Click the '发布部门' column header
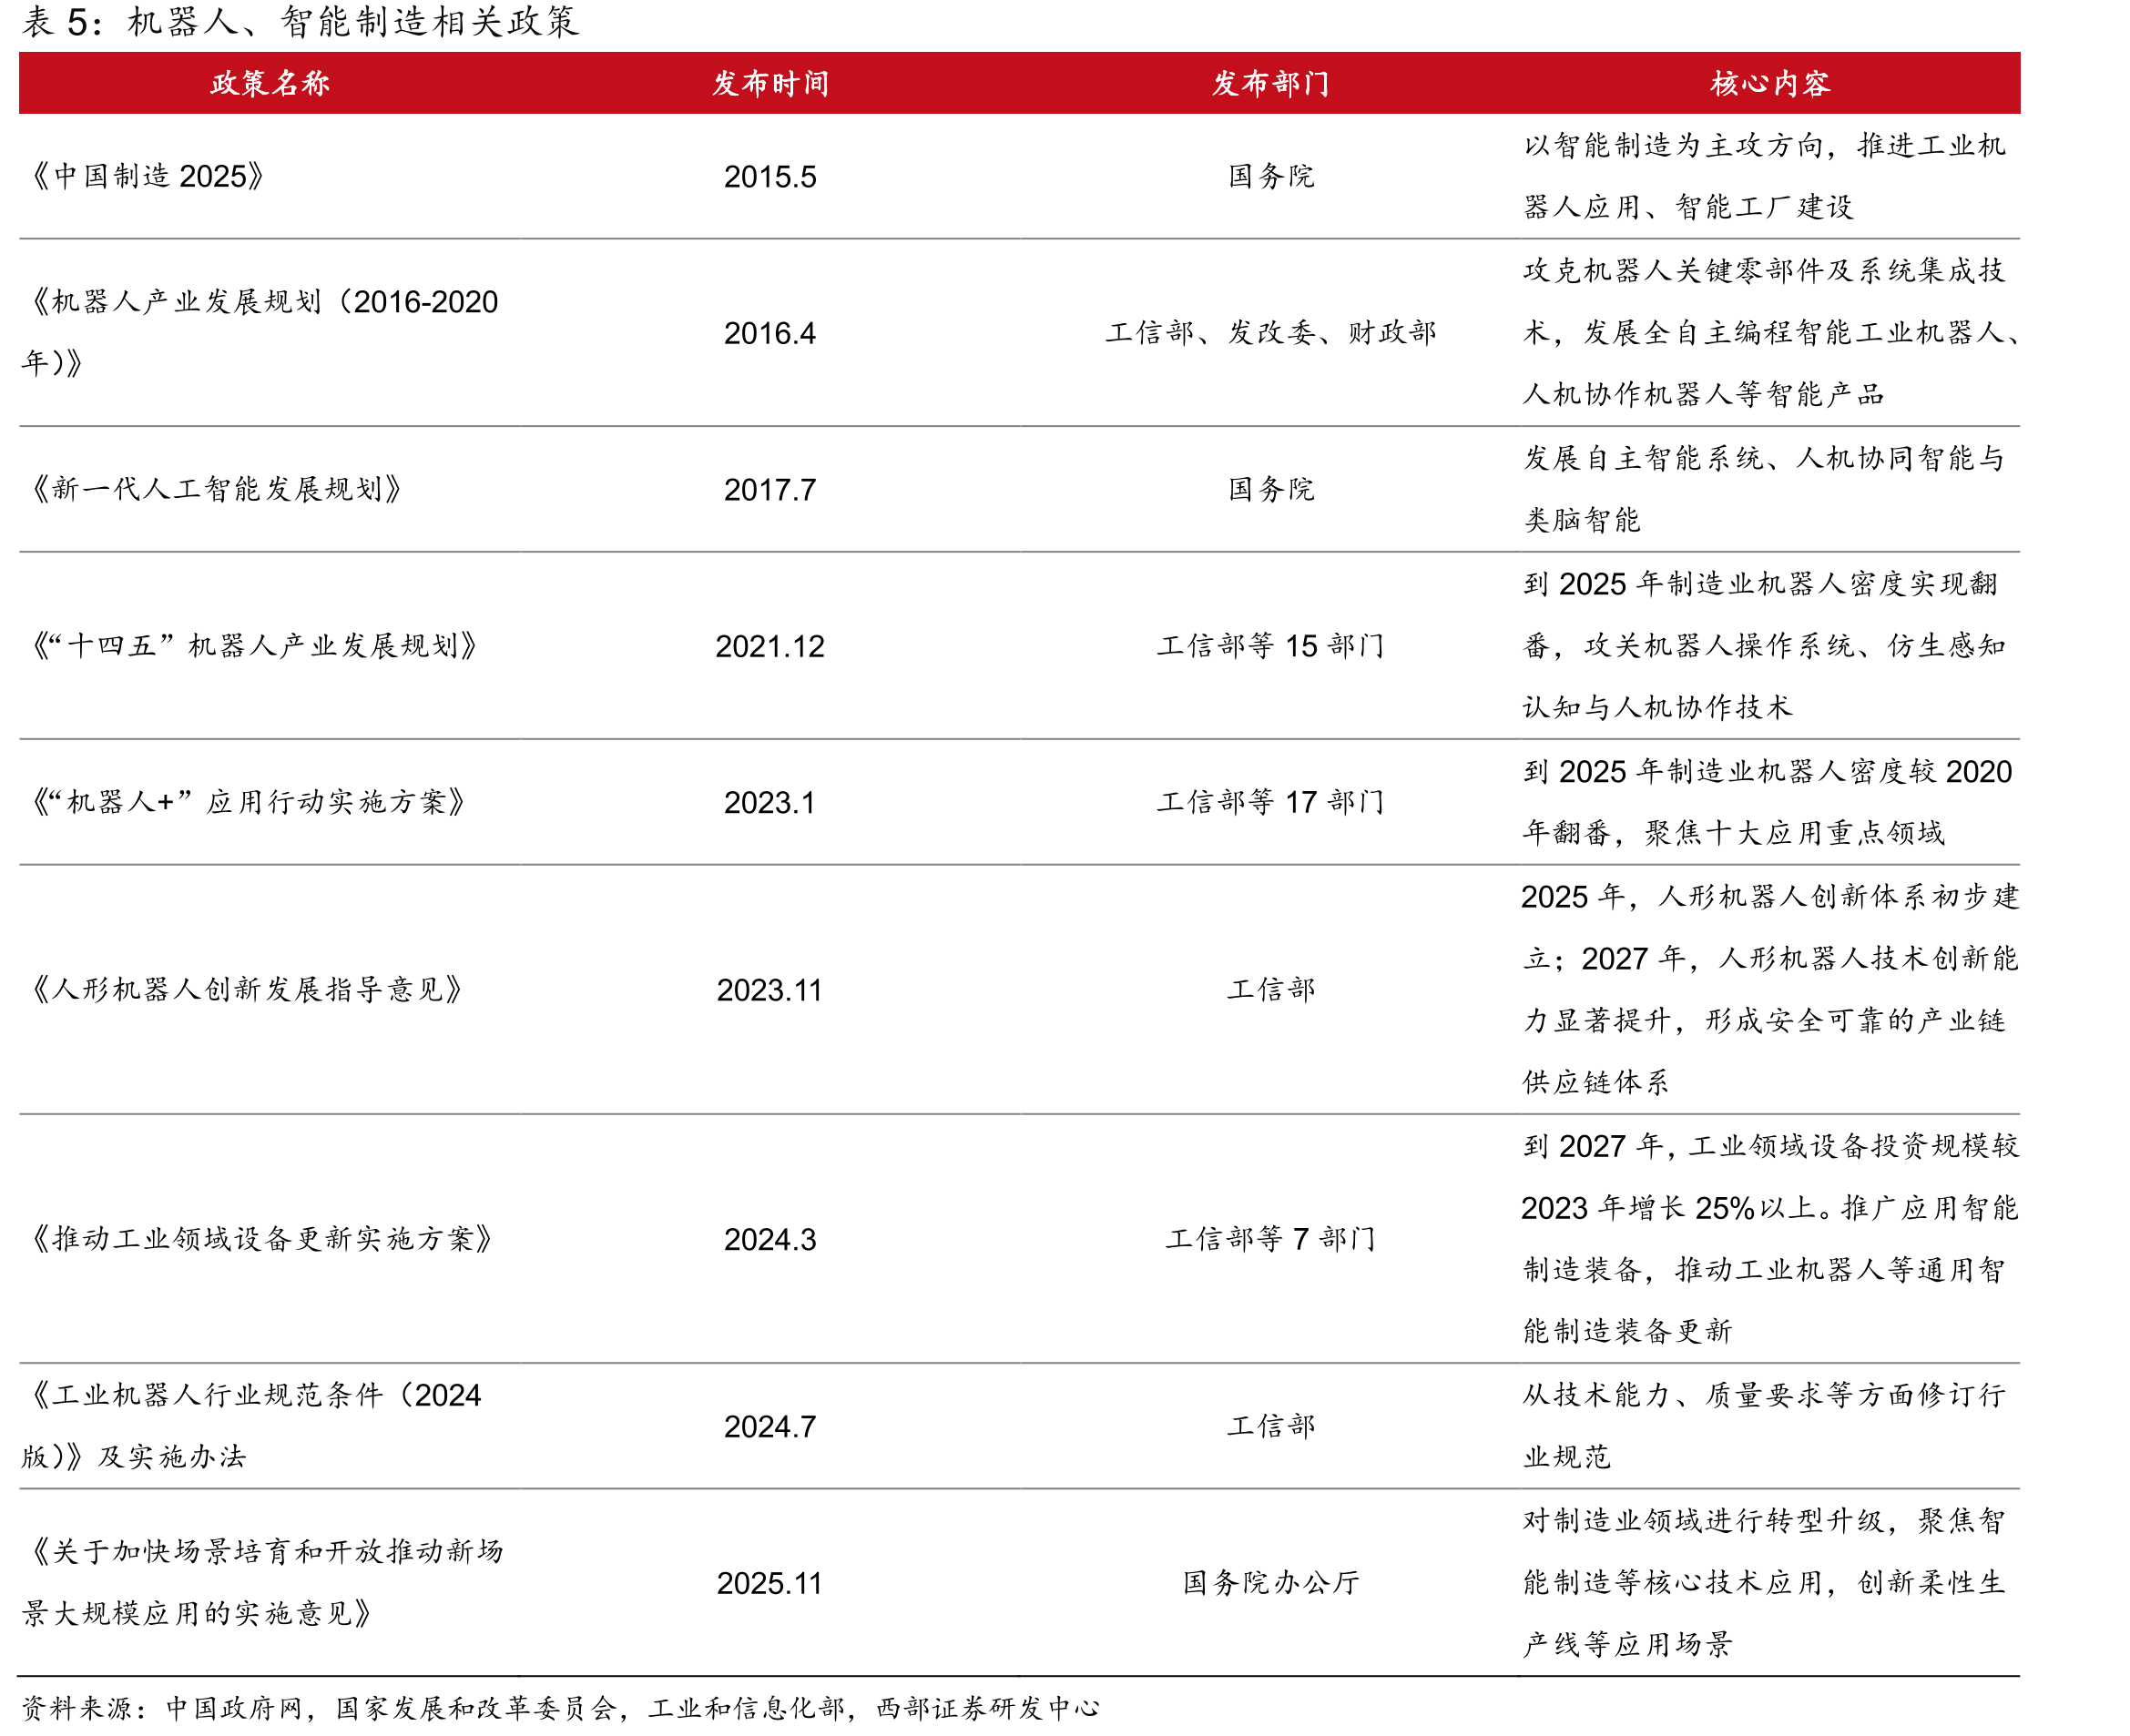This screenshot has width=2130, height=1736. coord(1269,83)
